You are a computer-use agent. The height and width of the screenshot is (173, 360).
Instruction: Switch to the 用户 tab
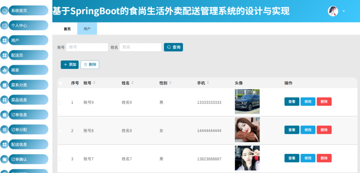click(x=87, y=29)
